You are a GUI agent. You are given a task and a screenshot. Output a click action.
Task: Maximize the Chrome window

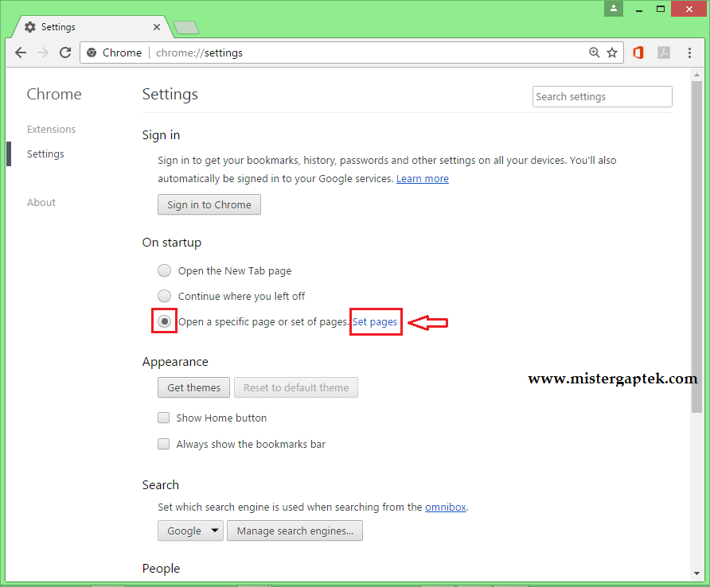coord(661,9)
